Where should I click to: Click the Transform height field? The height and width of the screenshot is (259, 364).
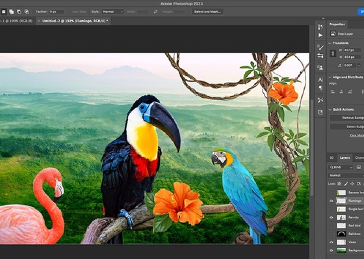pos(352,57)
